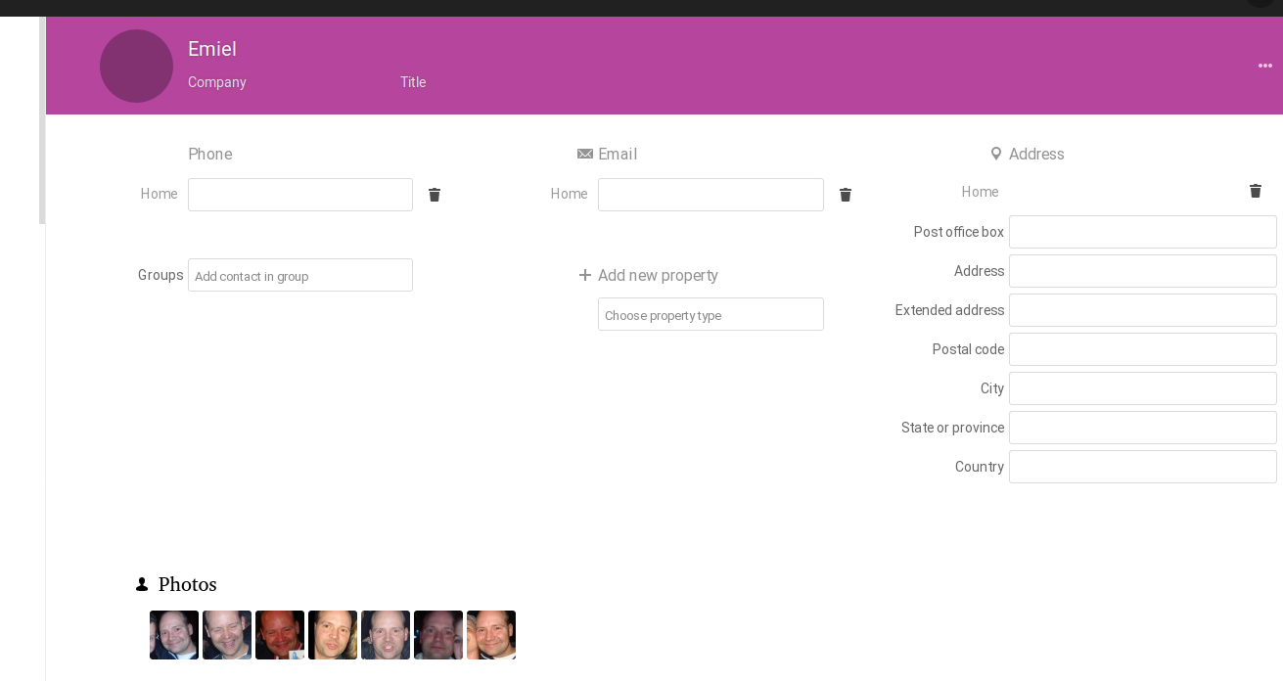
Task: Click the City input field
Action: [1143, 388]
